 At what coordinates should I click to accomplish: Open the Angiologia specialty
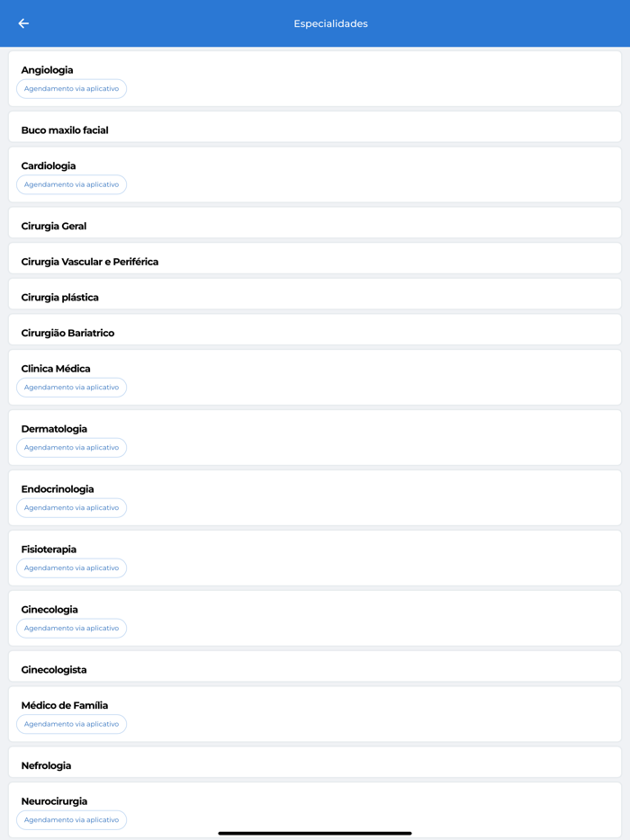click(47, 70)
